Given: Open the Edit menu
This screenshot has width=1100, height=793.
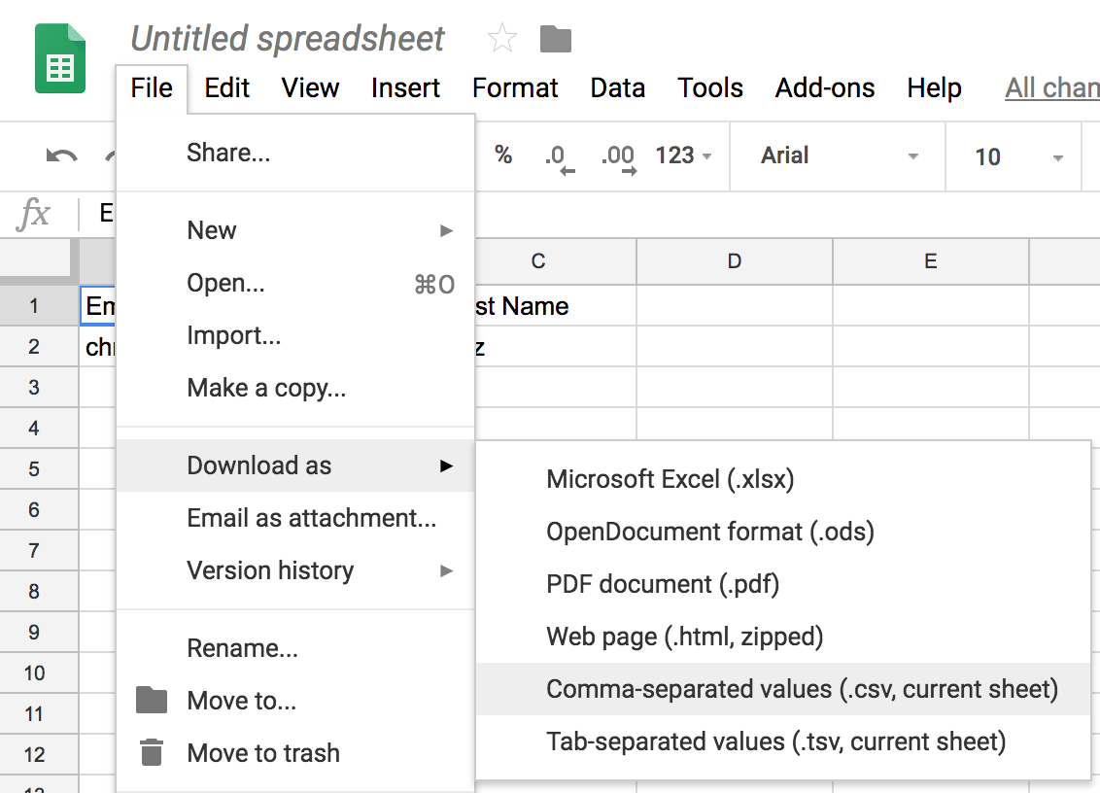Looking at the screenshot, I should (226, 88).
